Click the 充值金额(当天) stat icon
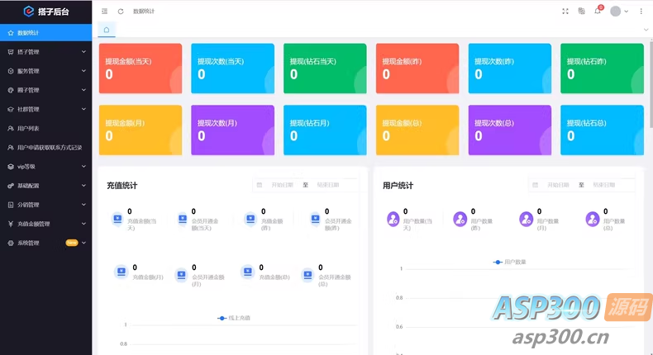Screen dimensions: 653x355 pos(117,219)
